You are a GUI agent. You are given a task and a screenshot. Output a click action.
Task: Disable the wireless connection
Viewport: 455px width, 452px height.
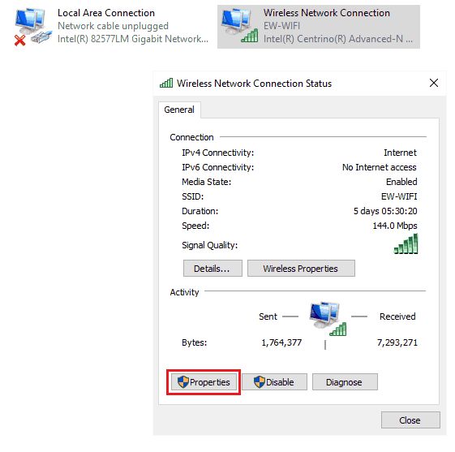pos(274,381)
